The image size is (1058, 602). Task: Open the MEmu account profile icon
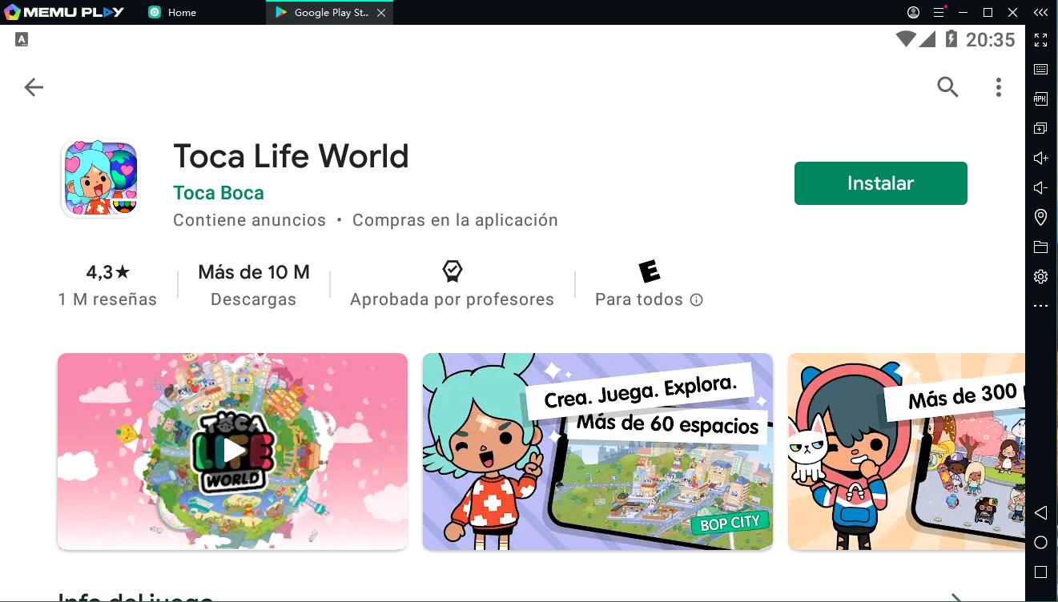click(x=913, y=12)
